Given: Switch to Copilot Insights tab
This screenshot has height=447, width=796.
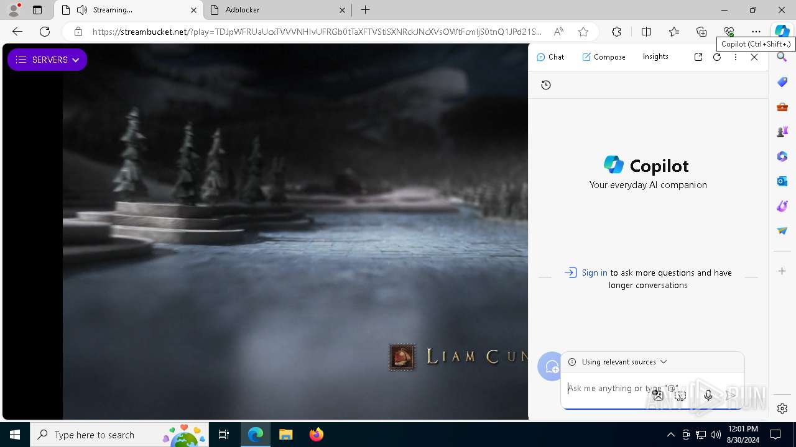Looking at the screenshot, I should point(655,56).
